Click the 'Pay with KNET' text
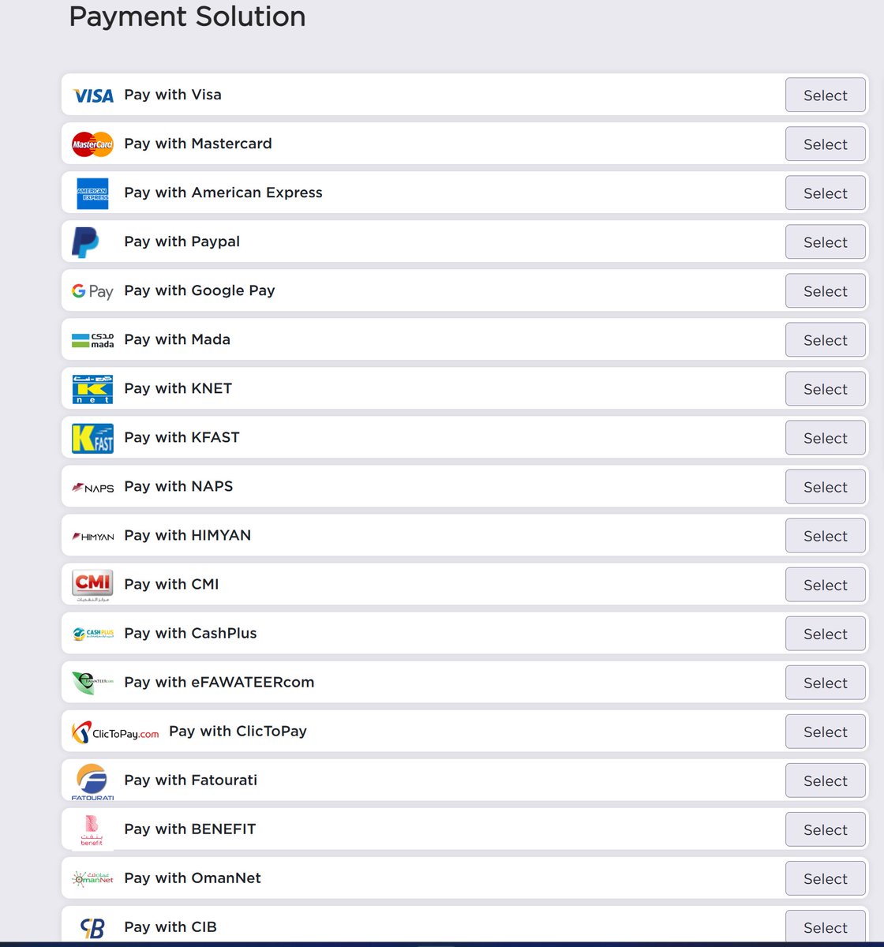Image resolution: width=884 pixels, height=947 pixels. (178, 388)
